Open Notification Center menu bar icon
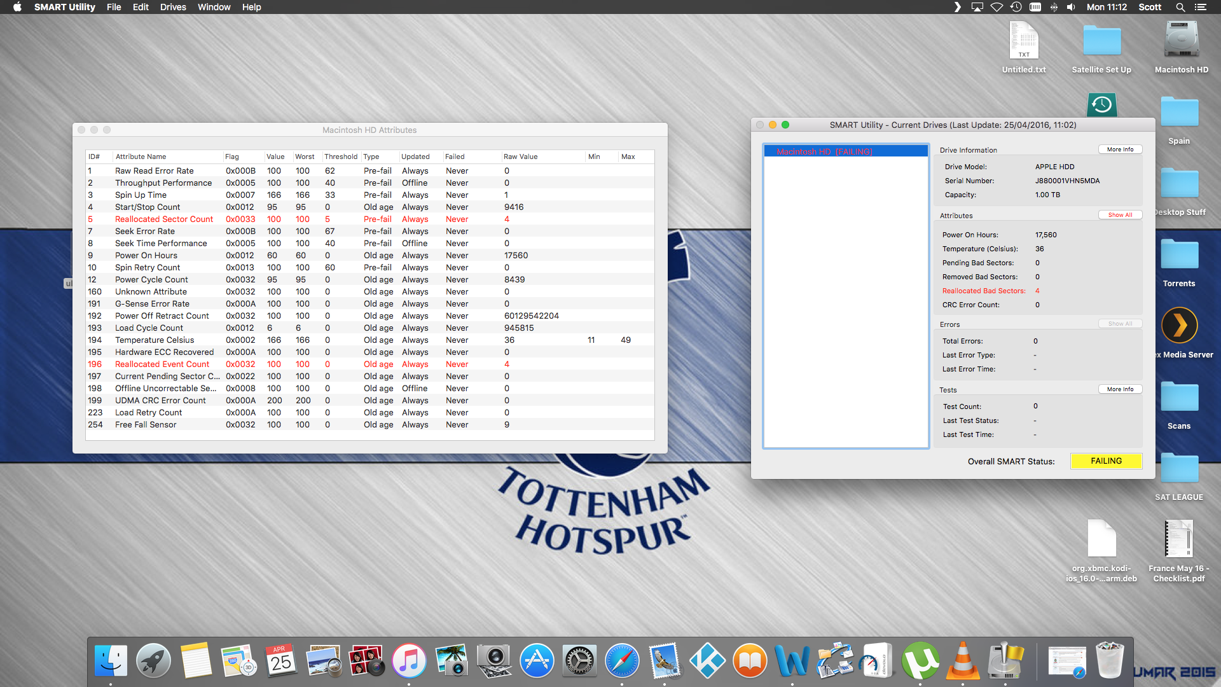 [1201, 7]
